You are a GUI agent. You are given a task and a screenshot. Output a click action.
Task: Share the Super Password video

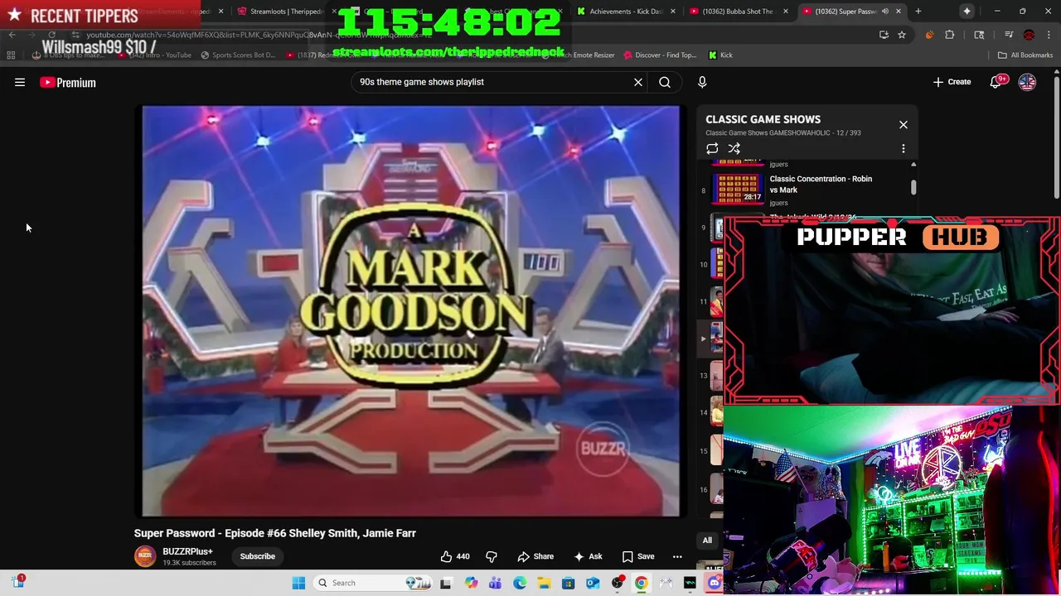click(x=535, y=556)
